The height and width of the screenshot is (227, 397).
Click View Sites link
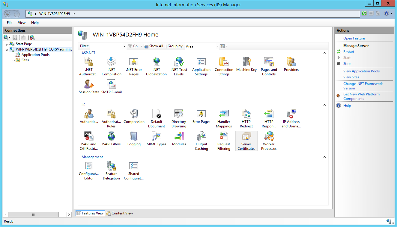coord(351,77)
